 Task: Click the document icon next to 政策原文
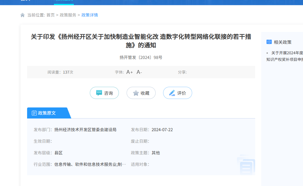tap(34, 113)
